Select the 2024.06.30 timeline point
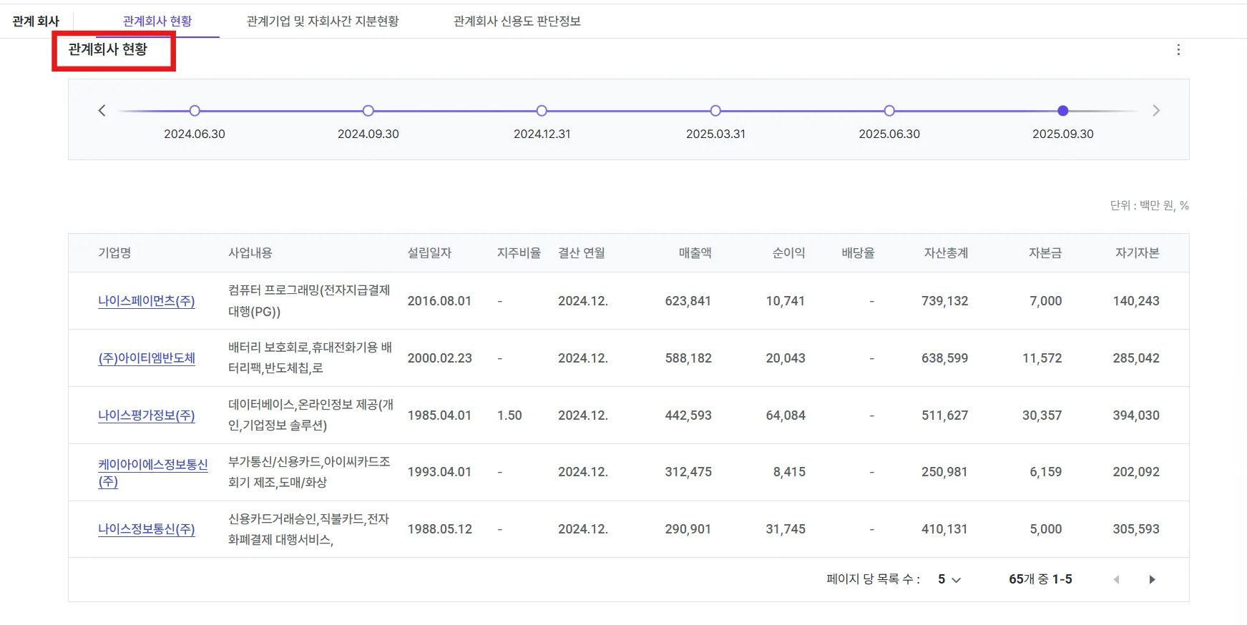 [x=195, y=111]
